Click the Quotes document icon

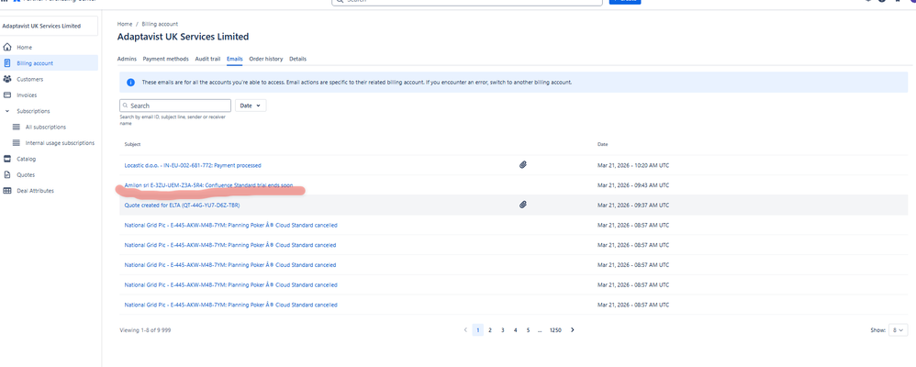click(x=7, y=174)
